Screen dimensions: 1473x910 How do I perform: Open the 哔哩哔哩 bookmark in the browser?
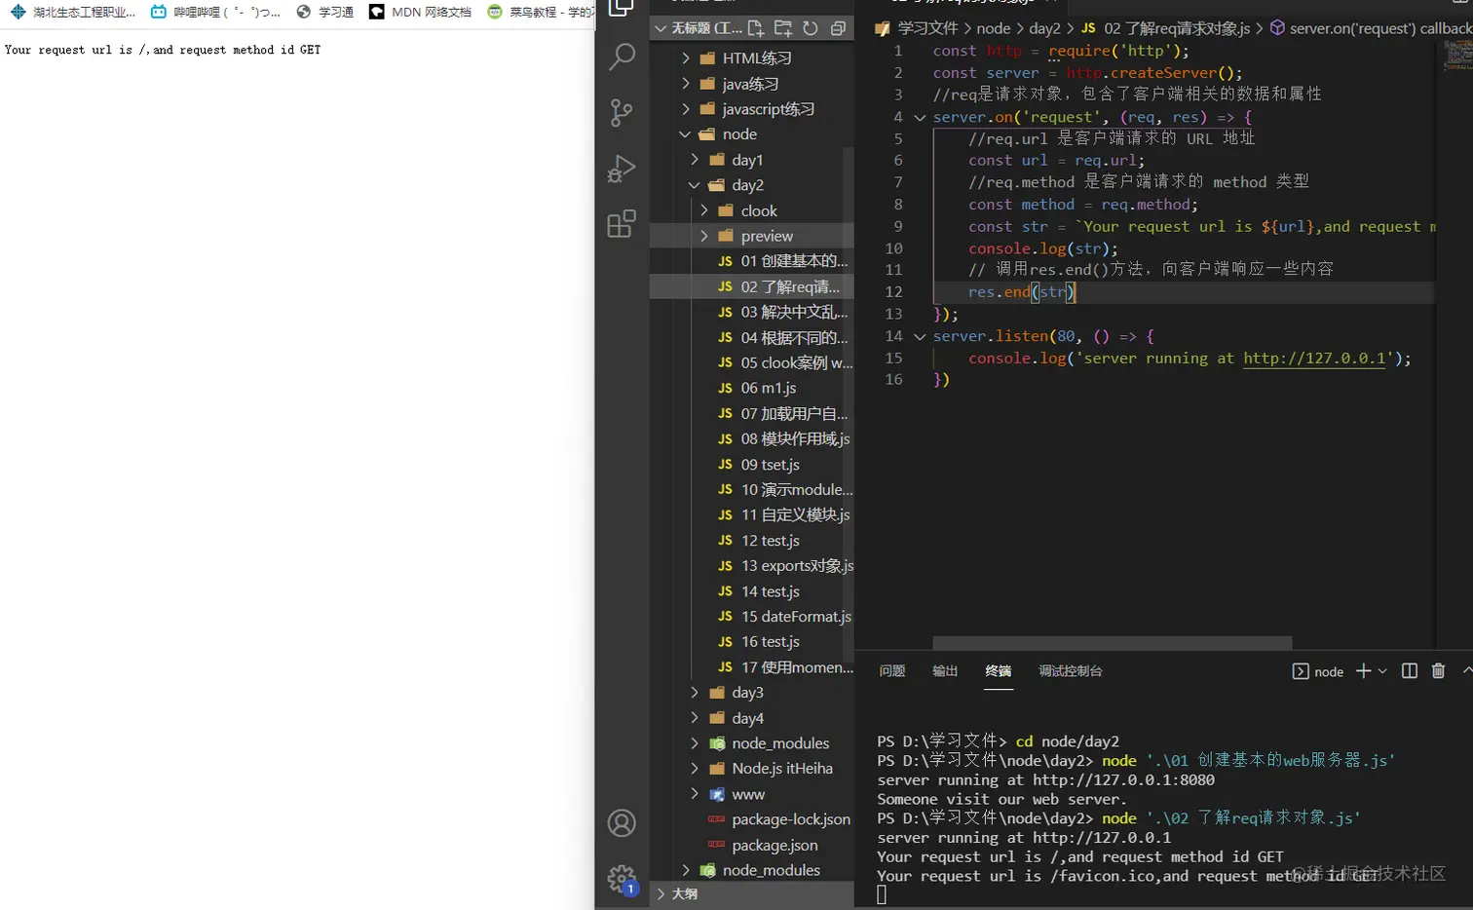(x=216, y=12)
